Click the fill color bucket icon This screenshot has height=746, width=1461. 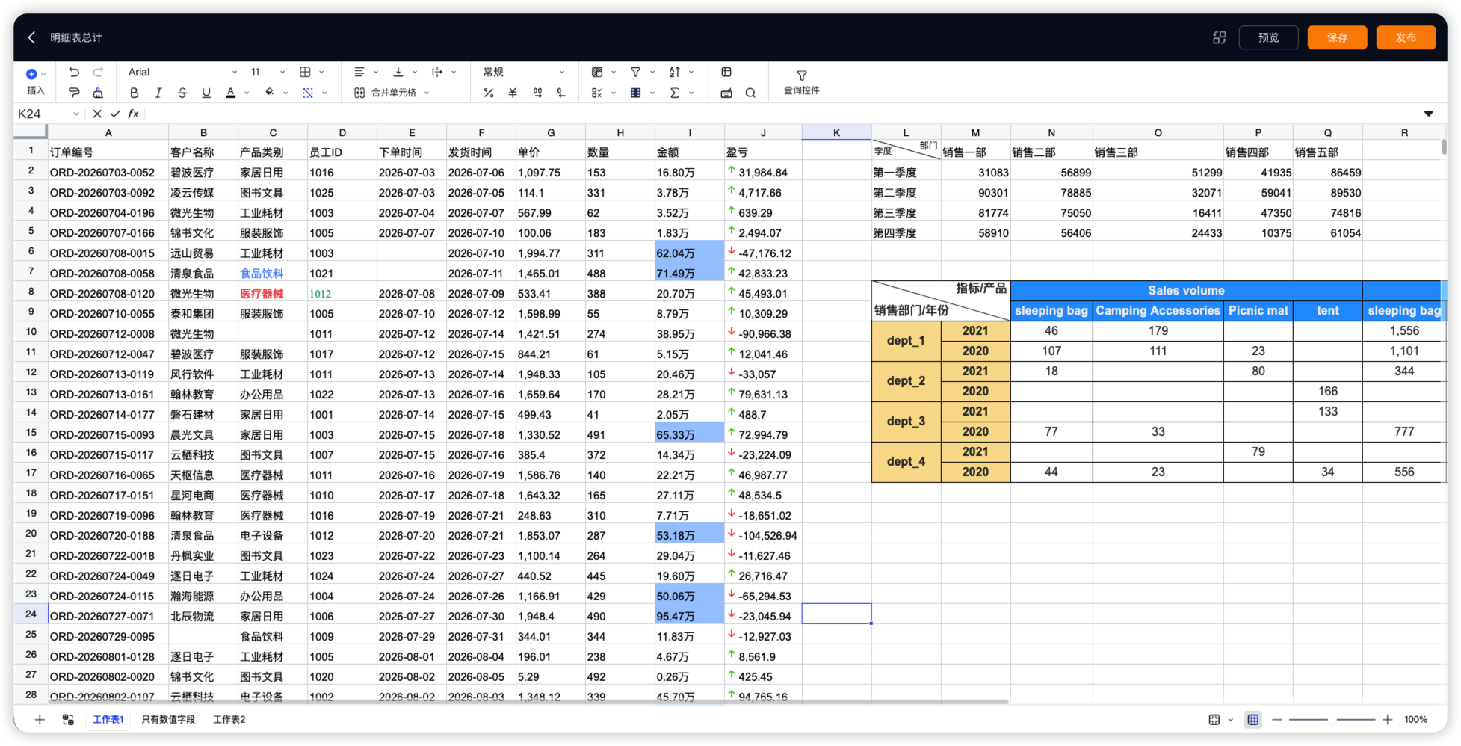coord(269,93)
